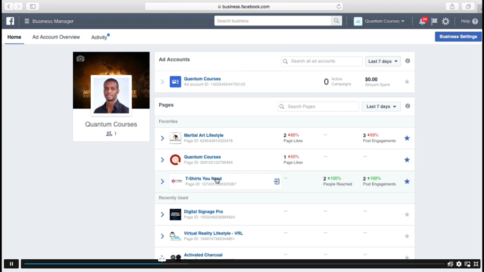Image resolution: width=484 pixels, height=272 pixels.
Task: Expand Virtual Reality Lifestyle row
Action: [163, 236]
